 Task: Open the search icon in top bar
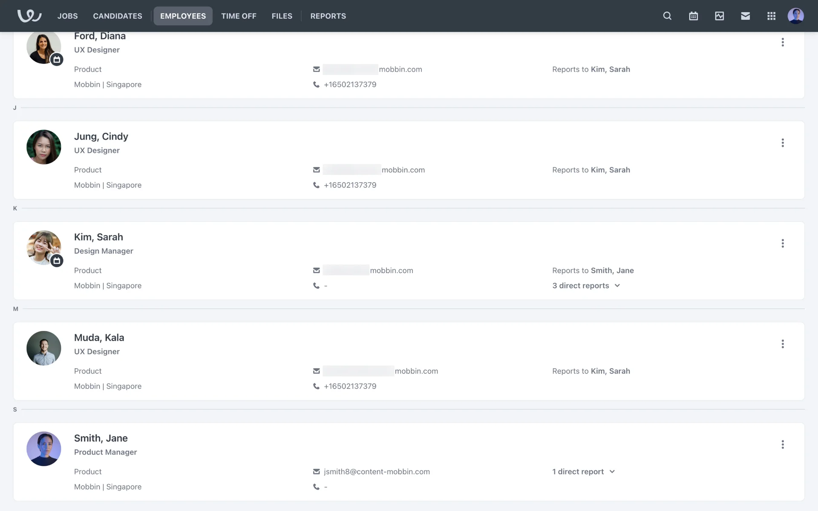pyautogui.click(x=667, y=16)
